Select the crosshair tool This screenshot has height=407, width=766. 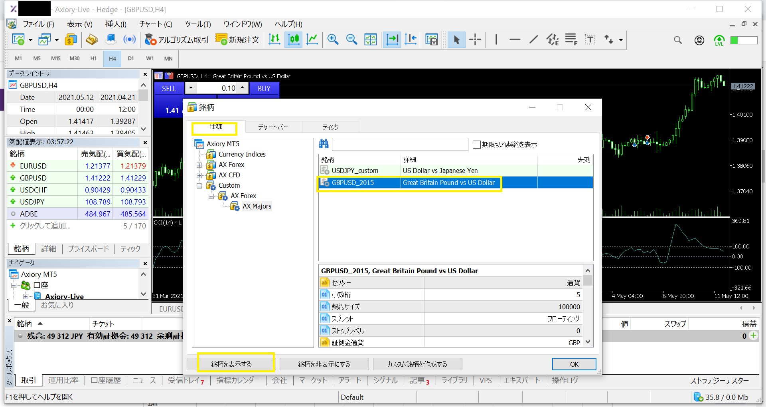(475, 40)
